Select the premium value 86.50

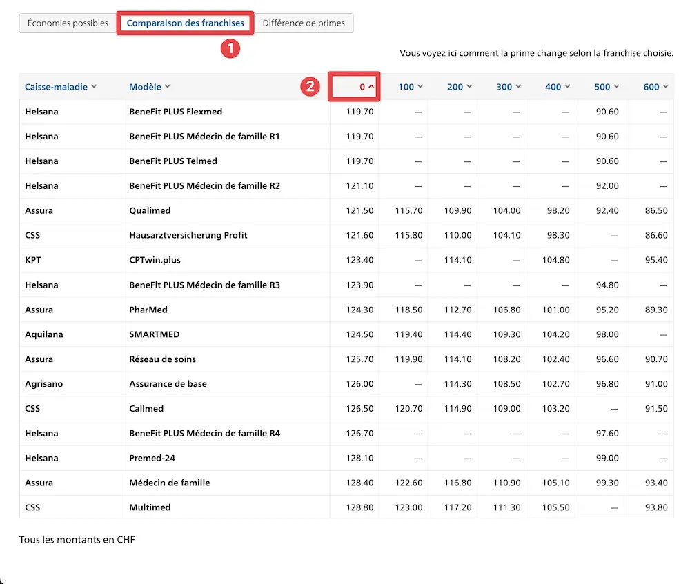(657, 211)
